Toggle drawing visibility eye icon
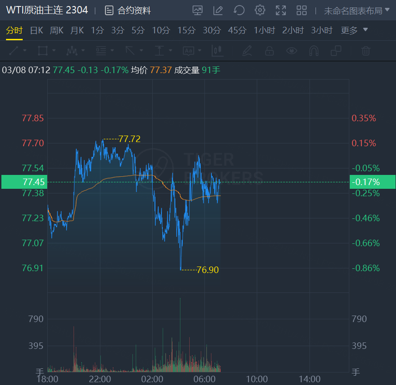Screen dimensions: 396x385 point(291,50)
